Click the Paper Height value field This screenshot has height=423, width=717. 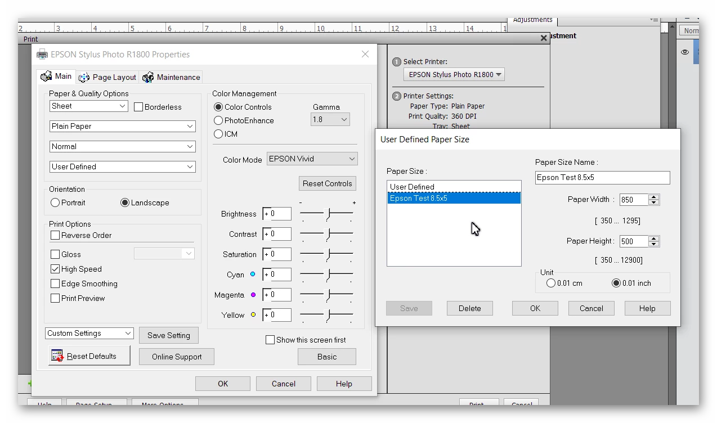click(634, 241)
